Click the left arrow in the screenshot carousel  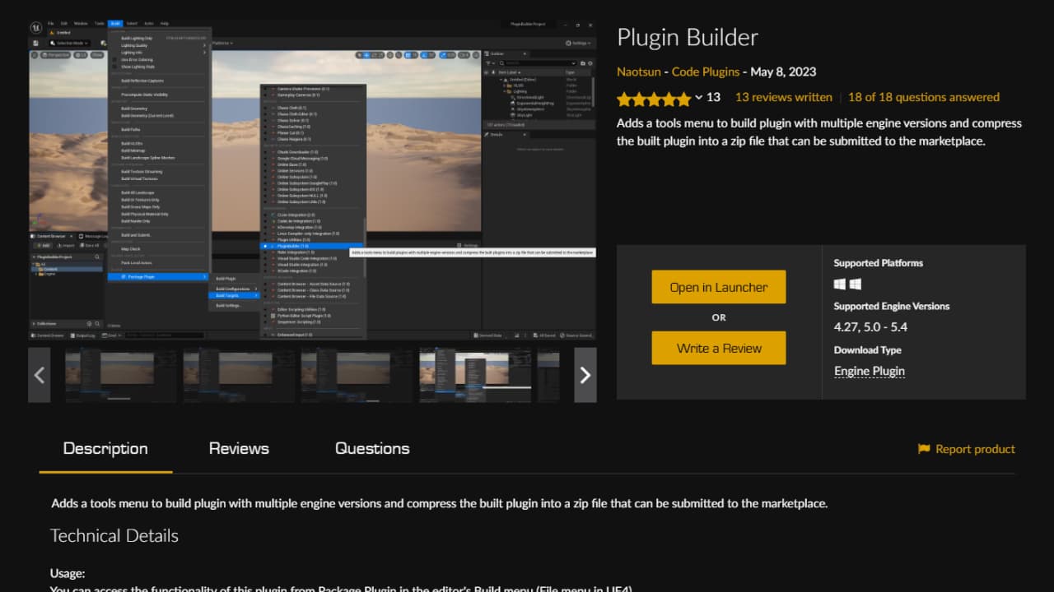pyautogui.click(x=39, y=375)
